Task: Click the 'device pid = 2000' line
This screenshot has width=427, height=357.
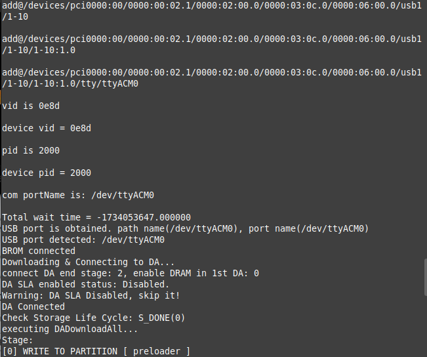Action: [47, 173]
